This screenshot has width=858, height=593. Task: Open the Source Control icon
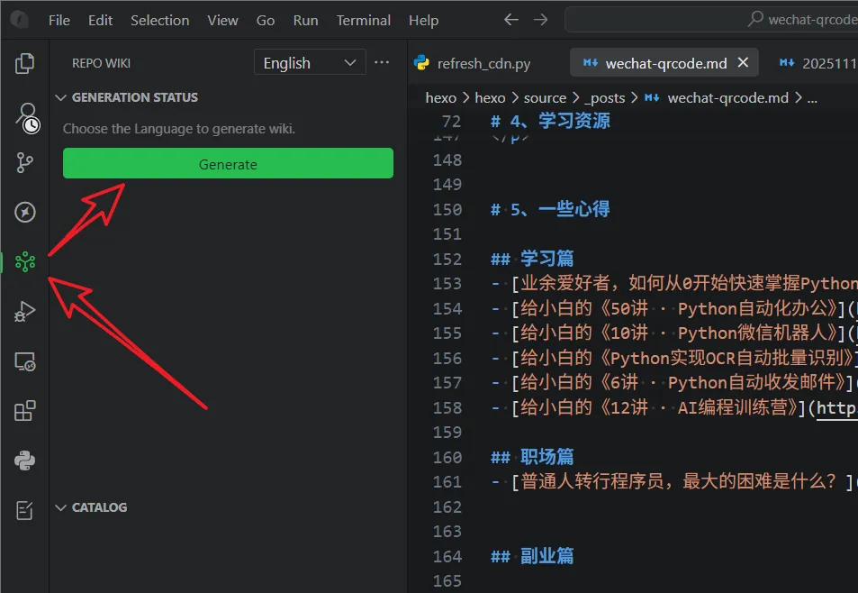(24, 162)
